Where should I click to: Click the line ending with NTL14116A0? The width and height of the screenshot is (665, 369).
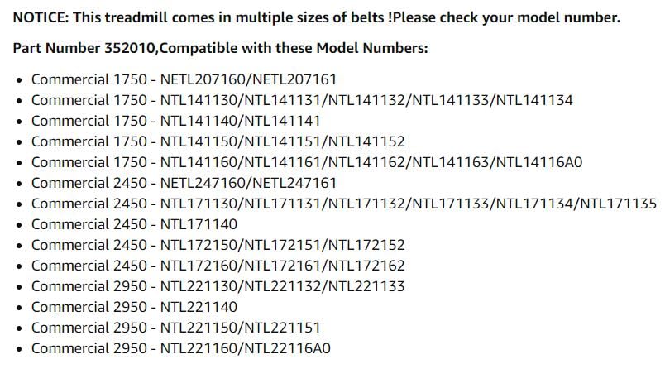[x=307, y=162]
